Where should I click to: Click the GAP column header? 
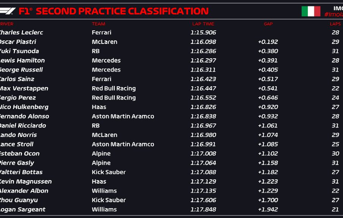pyautogui.click(x=268, y=24)
